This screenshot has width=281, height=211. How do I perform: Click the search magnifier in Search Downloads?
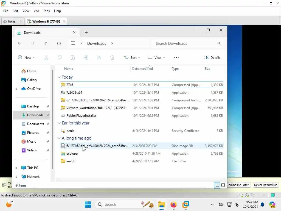coord(219,43)
